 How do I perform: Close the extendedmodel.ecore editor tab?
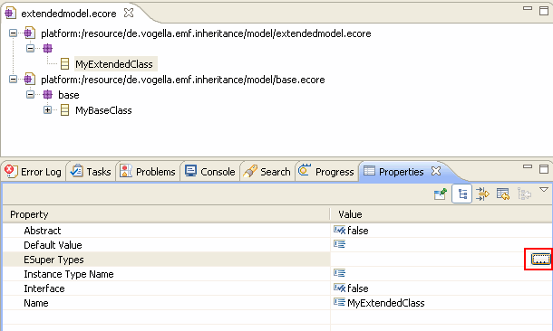129,13
